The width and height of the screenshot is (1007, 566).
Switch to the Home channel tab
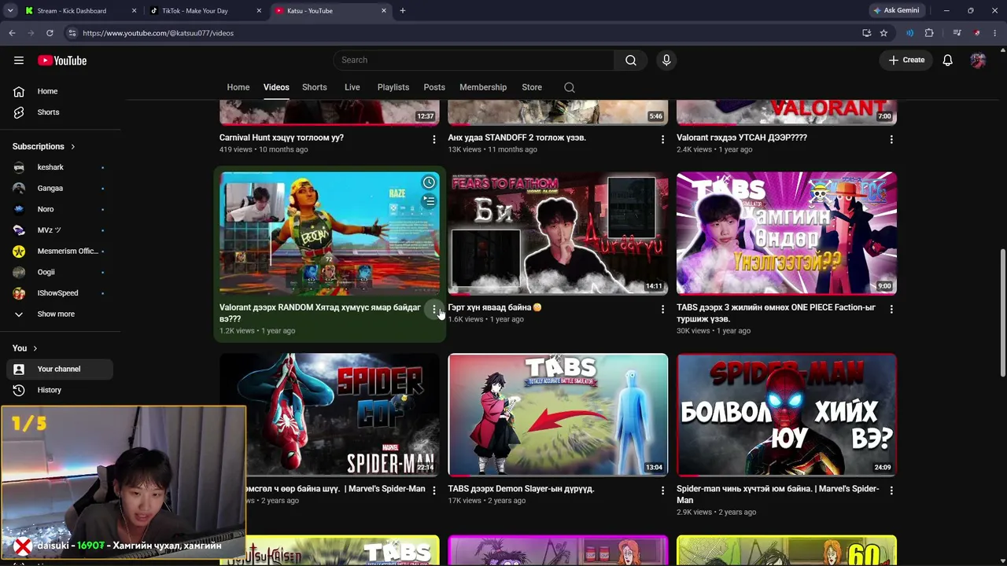238,87
